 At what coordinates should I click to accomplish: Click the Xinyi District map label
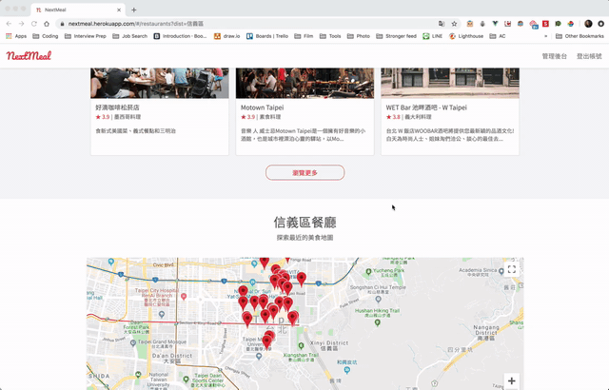tap(329, 343)
